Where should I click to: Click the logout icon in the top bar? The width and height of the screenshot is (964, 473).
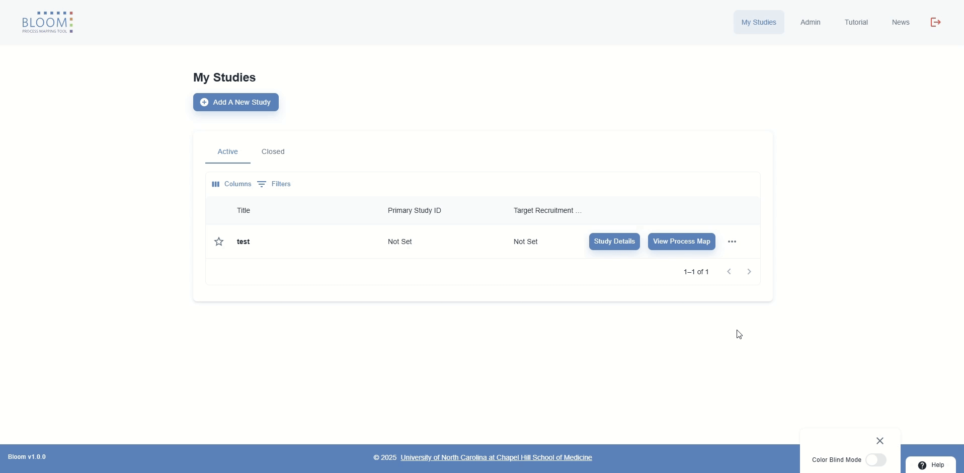935,22
